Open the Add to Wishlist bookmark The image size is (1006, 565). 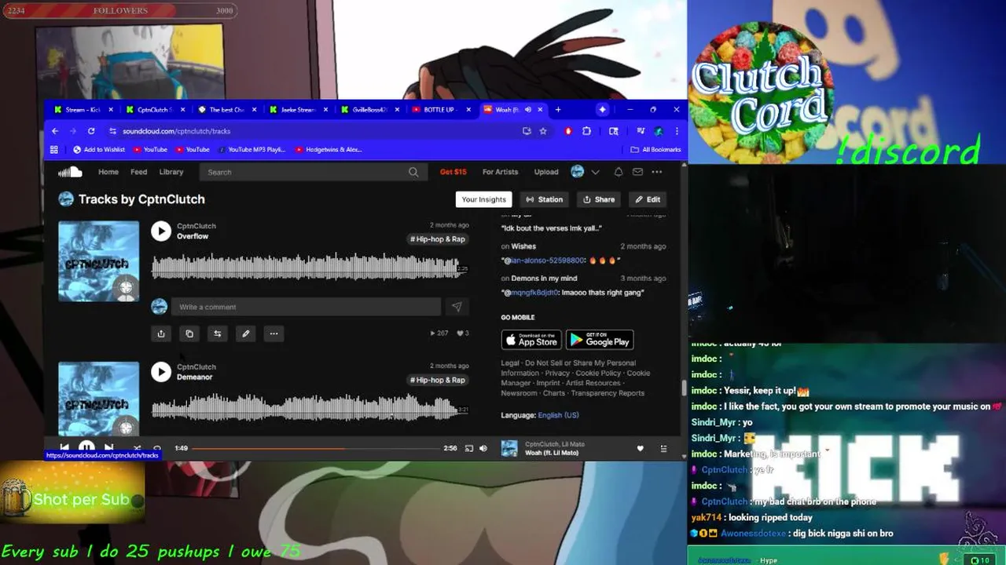[99, 149]
